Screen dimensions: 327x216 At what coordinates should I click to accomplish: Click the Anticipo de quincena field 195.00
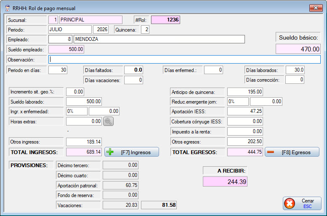pyautogui.click(x=245, y=92)
